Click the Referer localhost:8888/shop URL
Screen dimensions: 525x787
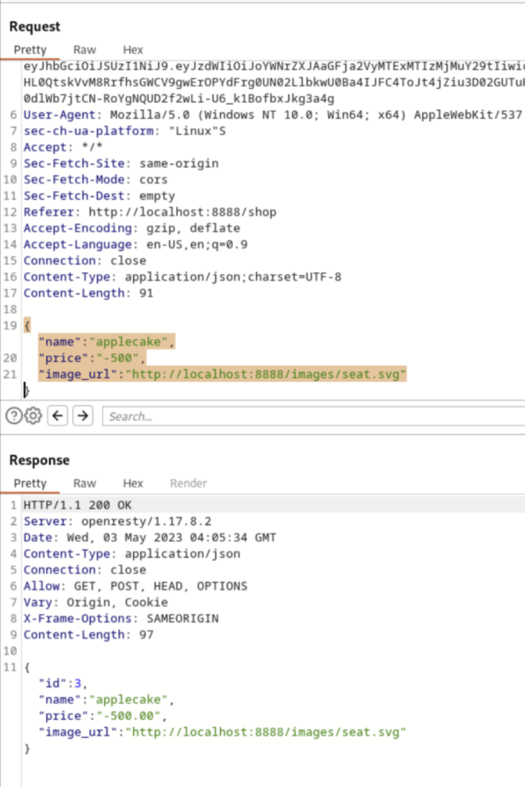click(183, 212)
